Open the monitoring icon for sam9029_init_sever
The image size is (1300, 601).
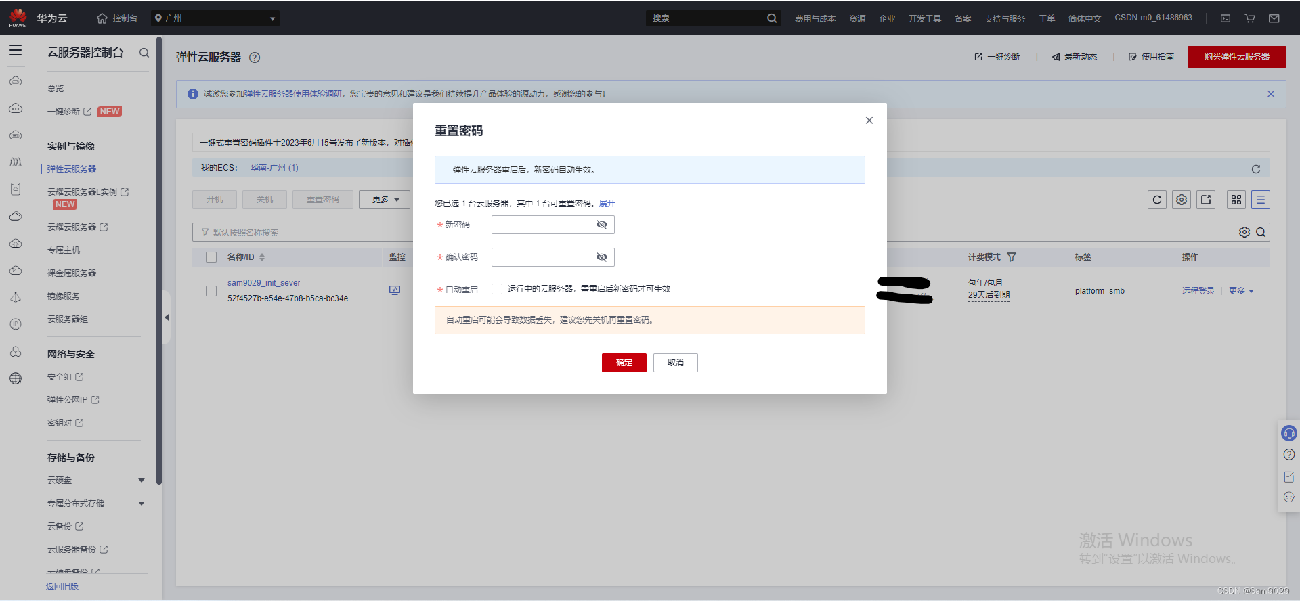click(395, 290)
